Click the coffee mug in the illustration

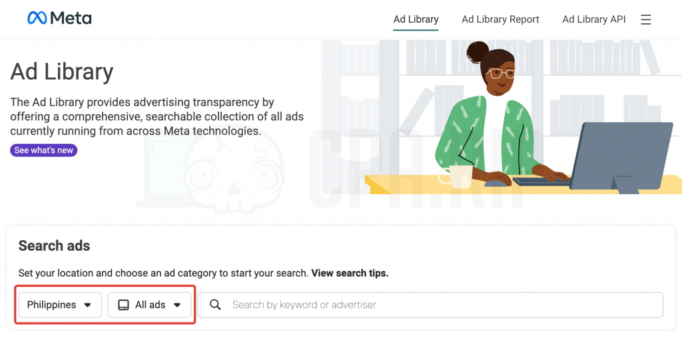pos(456,176)
